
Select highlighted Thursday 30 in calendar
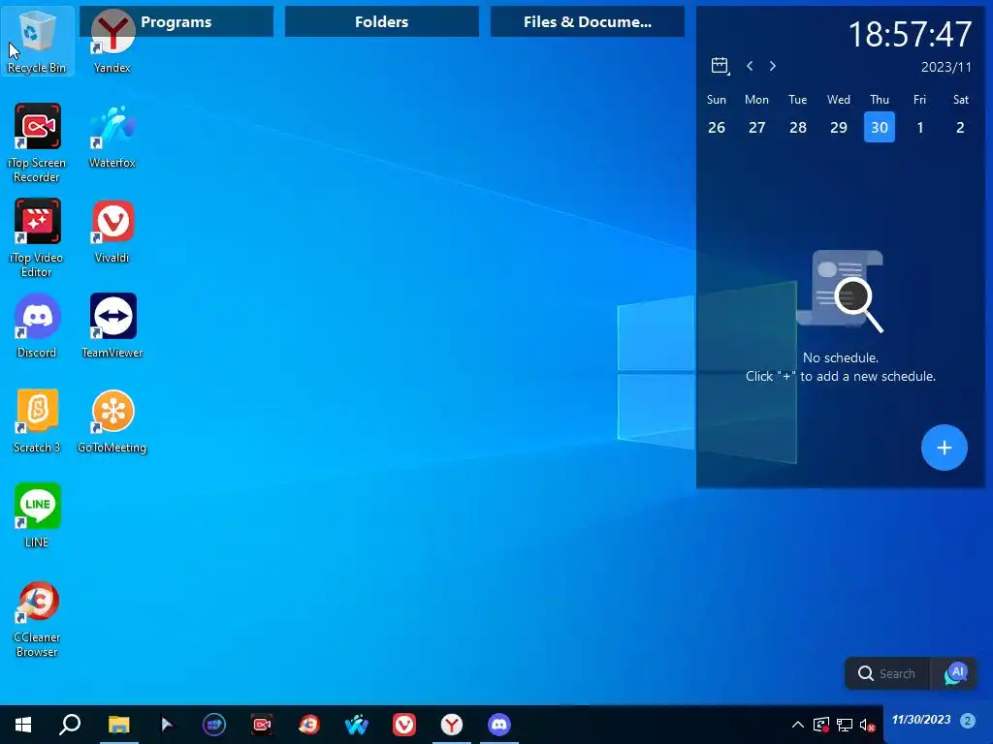pos(880,127)
